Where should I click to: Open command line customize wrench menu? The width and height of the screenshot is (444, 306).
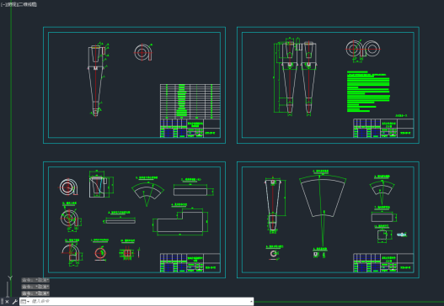tap(14, 302)
